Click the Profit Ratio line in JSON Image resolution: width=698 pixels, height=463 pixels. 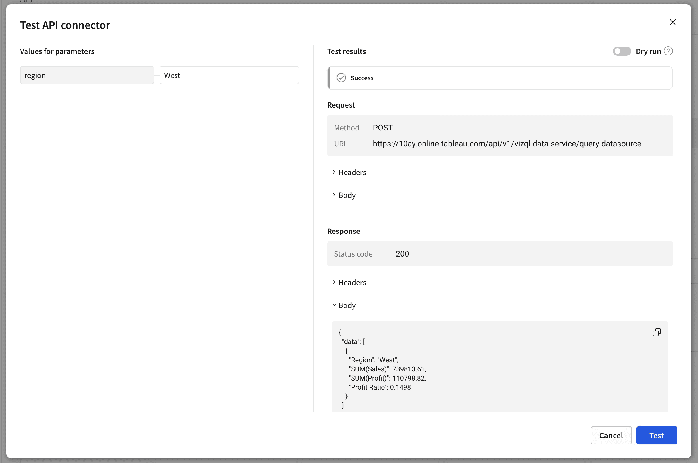coord(380,387)
